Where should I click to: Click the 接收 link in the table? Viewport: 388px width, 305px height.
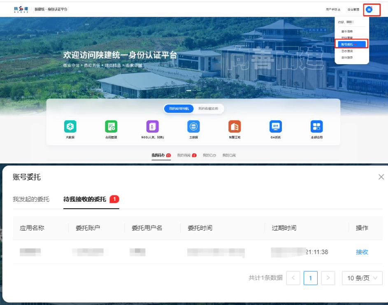(362, 252)
